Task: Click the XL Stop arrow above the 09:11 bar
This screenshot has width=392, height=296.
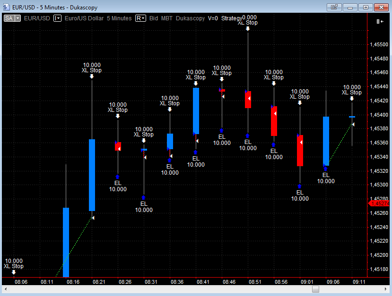Action: click(x=352, y=99)
